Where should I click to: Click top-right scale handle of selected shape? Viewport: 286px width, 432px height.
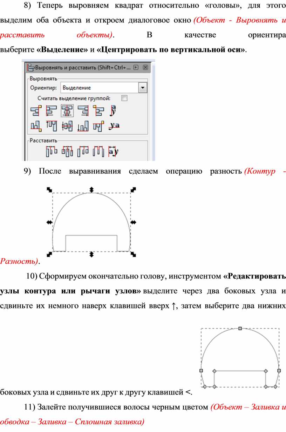tap(134, 190)
